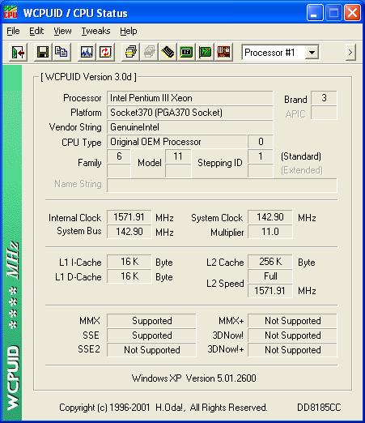Image resolution: width=365 pixels, height=423 pixels.
Task: Click the 3DNow! Not Supported field
Action: pos(292,335)
